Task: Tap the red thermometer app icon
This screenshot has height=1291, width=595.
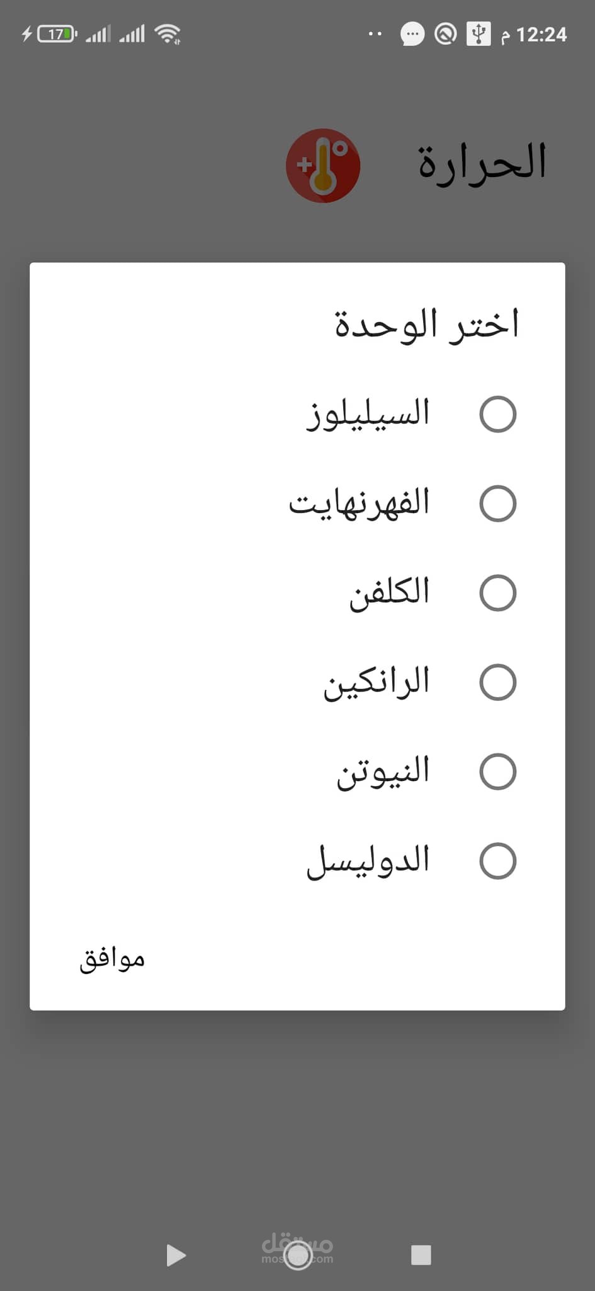Action: point(323,166)
